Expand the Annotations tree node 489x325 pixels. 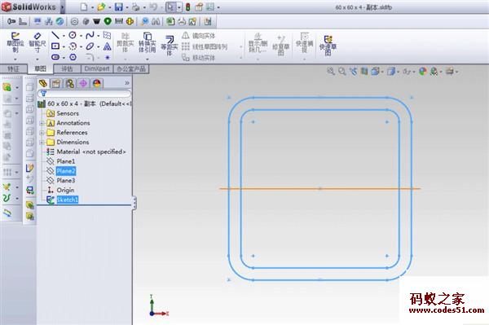[42, 123]
